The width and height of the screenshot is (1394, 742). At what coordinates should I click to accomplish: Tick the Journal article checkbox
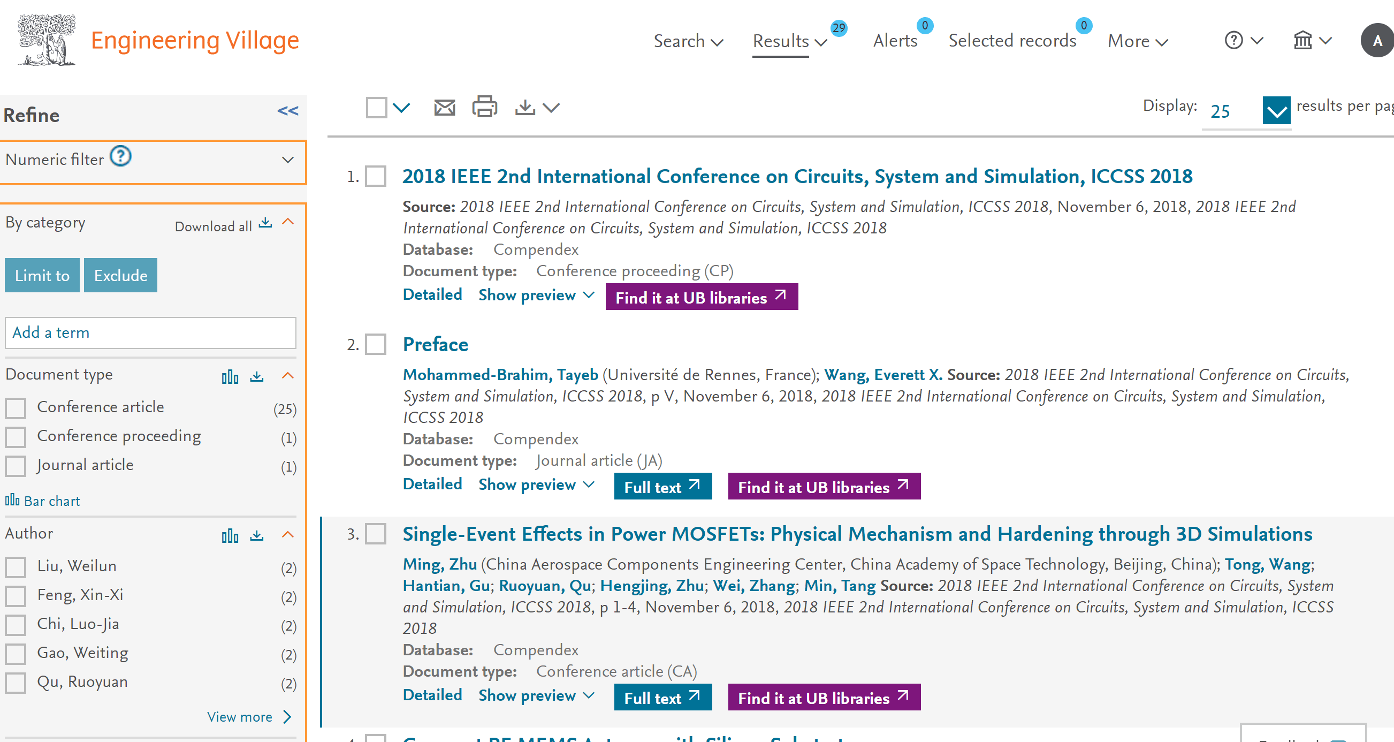[x=16, y=466]
